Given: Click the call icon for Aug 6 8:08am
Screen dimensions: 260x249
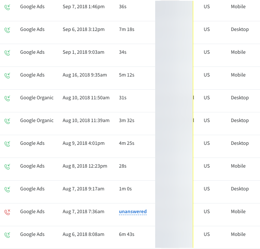Looking at the screenshot, I should [x=7, y=235].
